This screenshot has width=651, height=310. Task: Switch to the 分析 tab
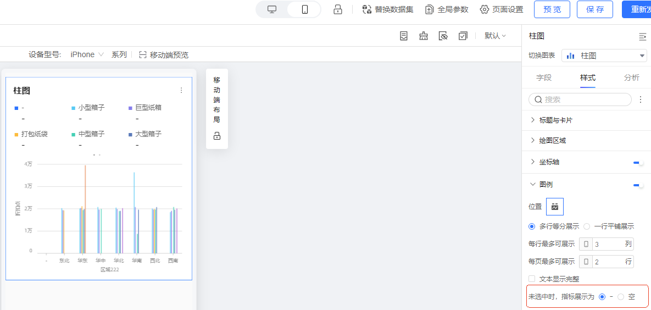[631, 77]
